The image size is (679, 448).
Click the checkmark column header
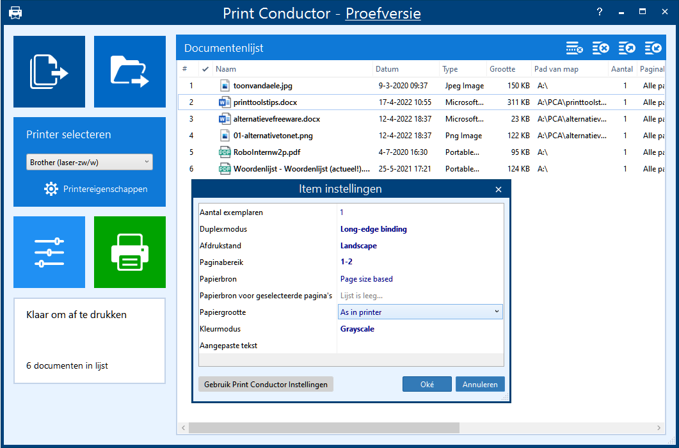[205, 69]
